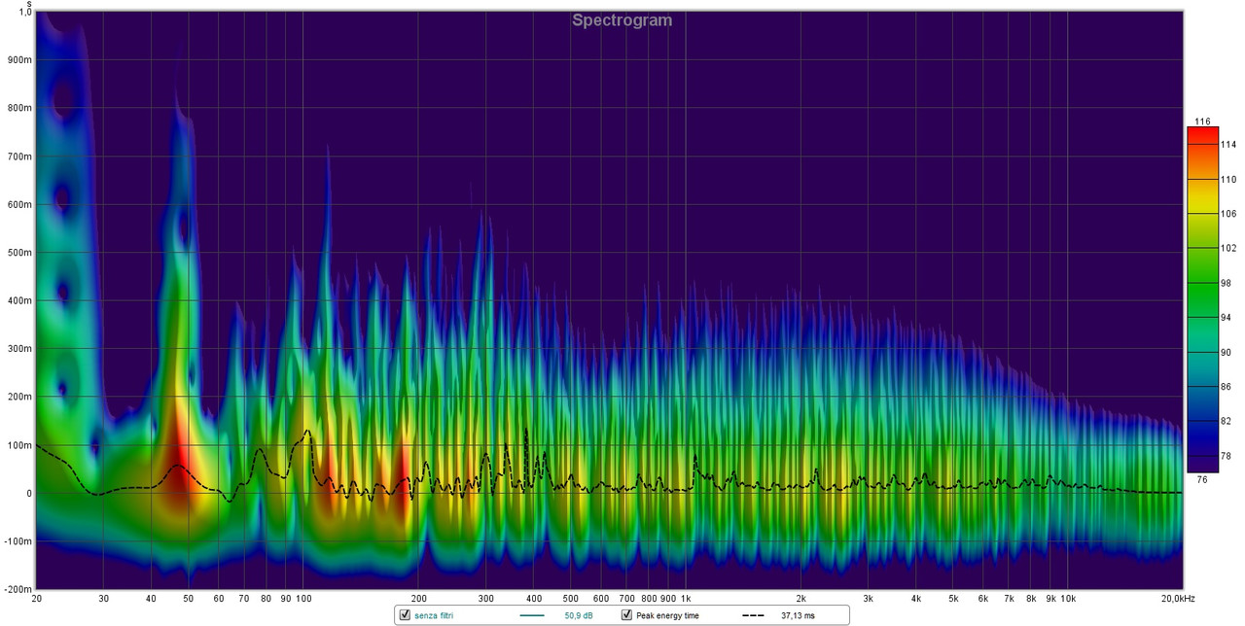Image resolution: width=1245 pixels, height=626 pixels.
Task: Click the '116' label atop the colour scale
Action: click(x=1202, y=122)
